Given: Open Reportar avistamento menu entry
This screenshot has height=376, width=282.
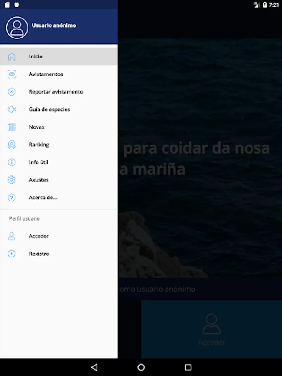Looking at the screenshot, I should click(59, 92).
